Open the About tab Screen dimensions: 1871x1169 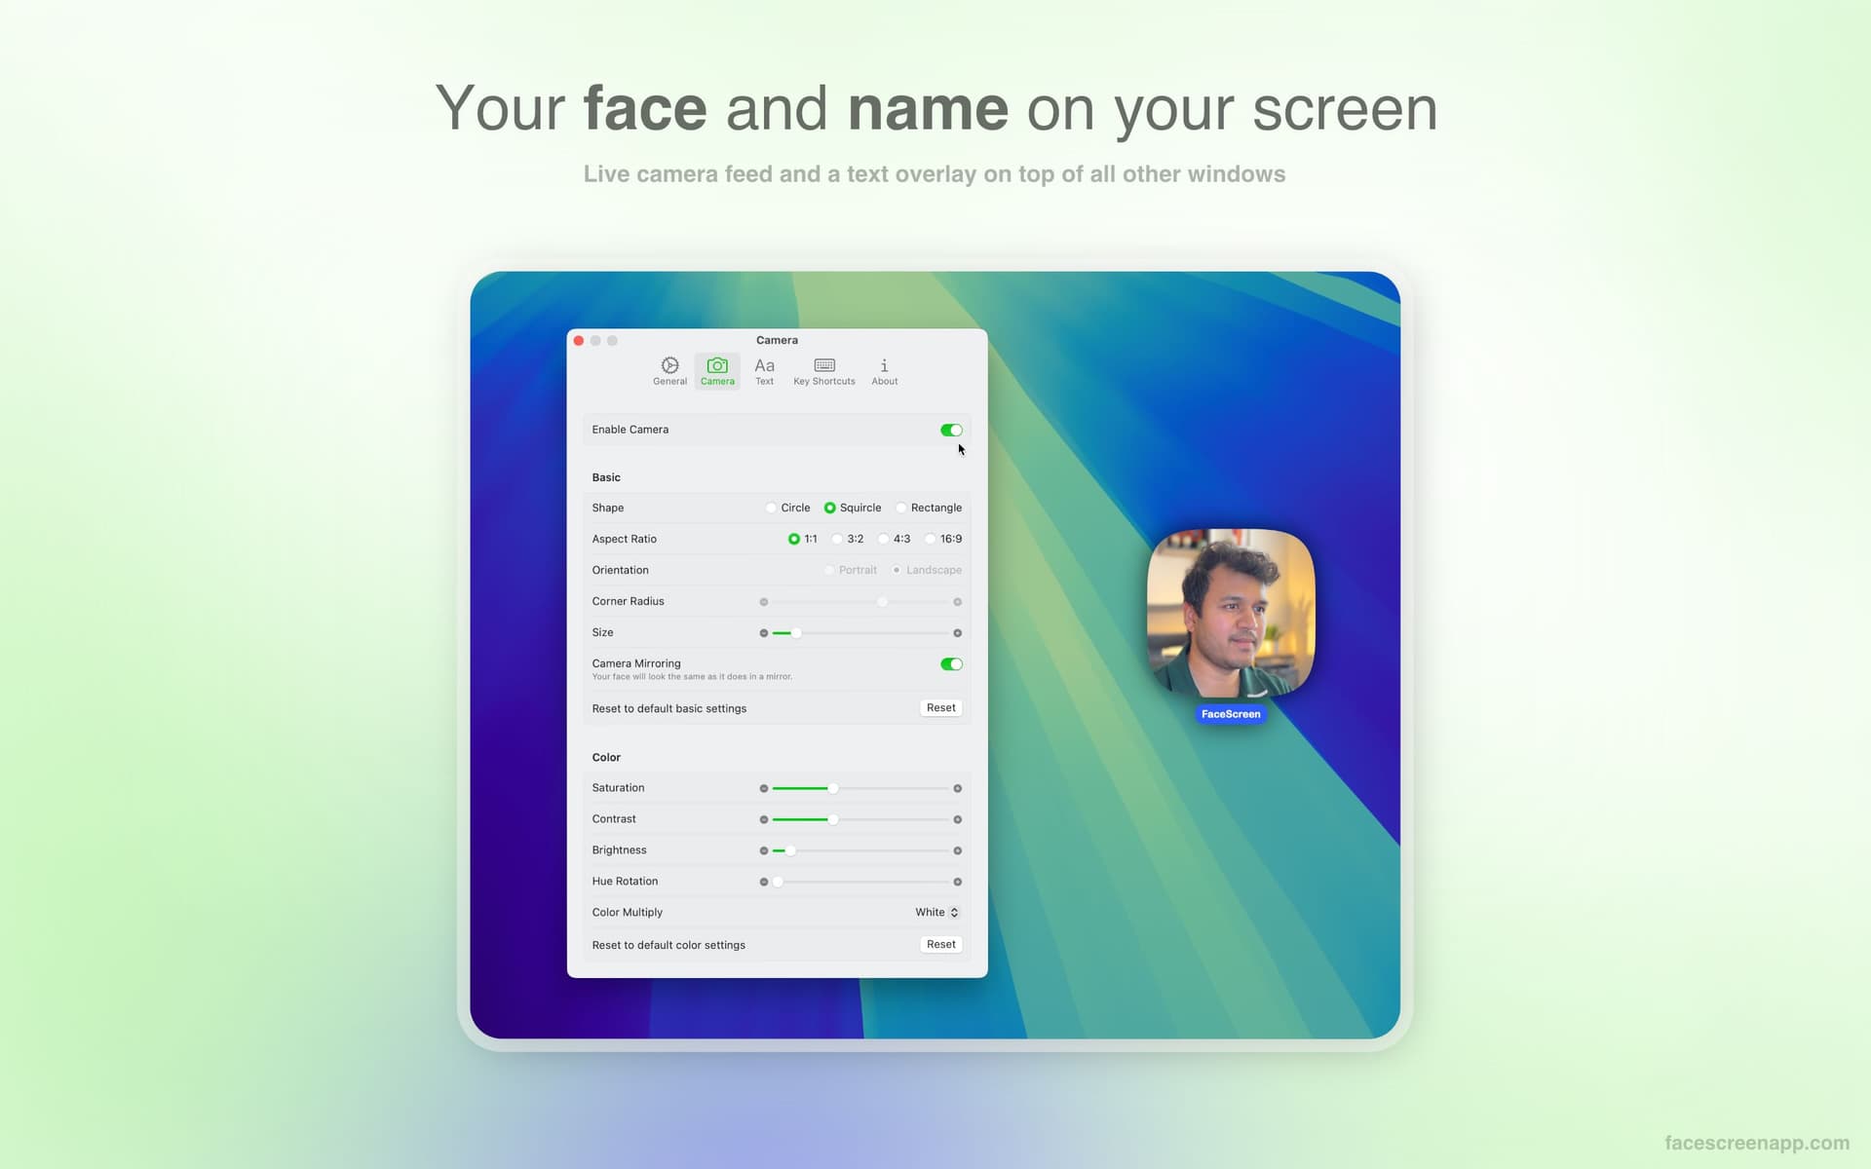point(885,371)
